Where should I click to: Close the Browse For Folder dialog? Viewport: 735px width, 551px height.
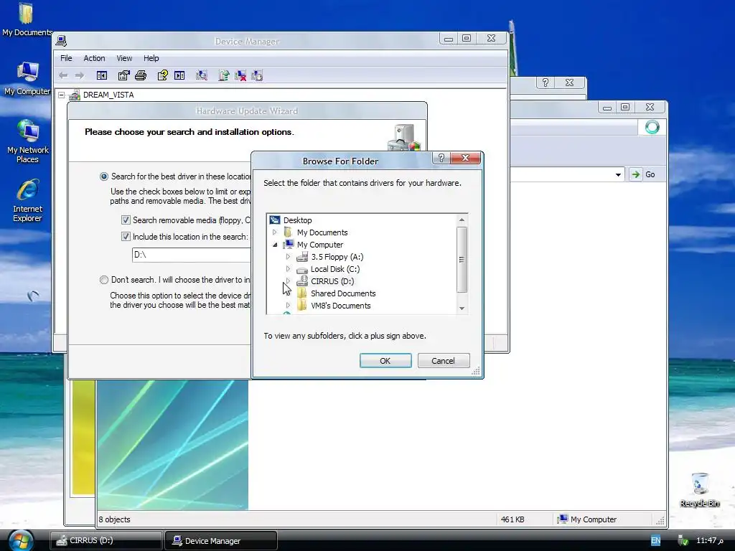pos(465,158)
